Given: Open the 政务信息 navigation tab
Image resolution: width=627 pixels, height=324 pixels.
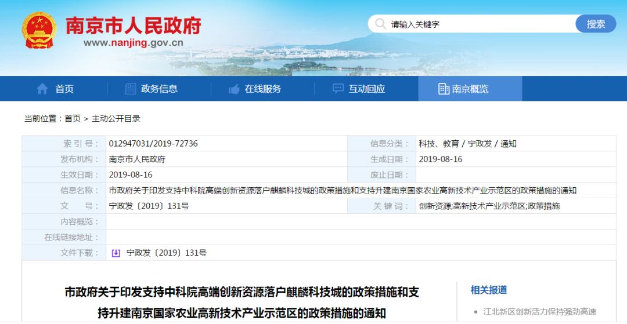Looking at the screenshot, I should click(x=159, y=89).
